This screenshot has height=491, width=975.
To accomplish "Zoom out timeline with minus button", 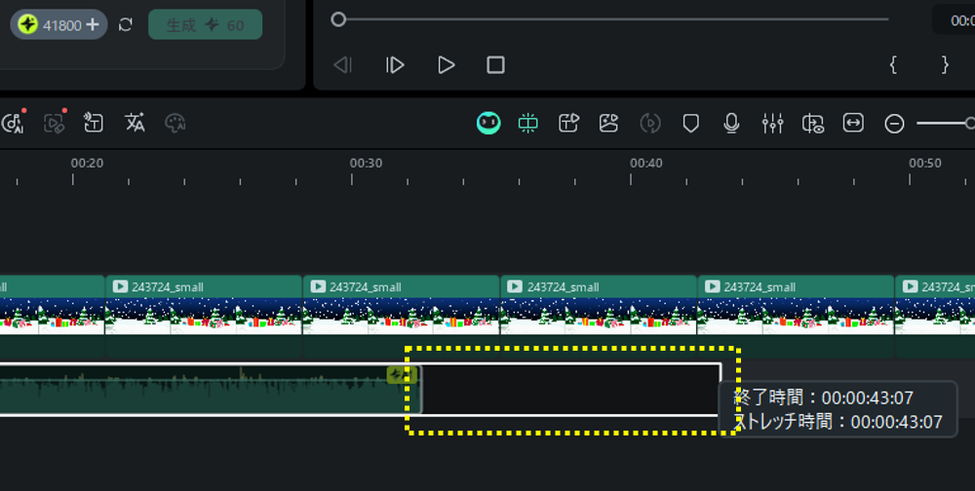I will pyautogui.click(x=894, y=123).
